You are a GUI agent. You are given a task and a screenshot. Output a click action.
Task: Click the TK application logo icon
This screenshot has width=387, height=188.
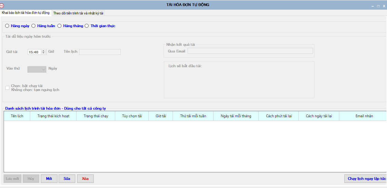coord(2,5)
